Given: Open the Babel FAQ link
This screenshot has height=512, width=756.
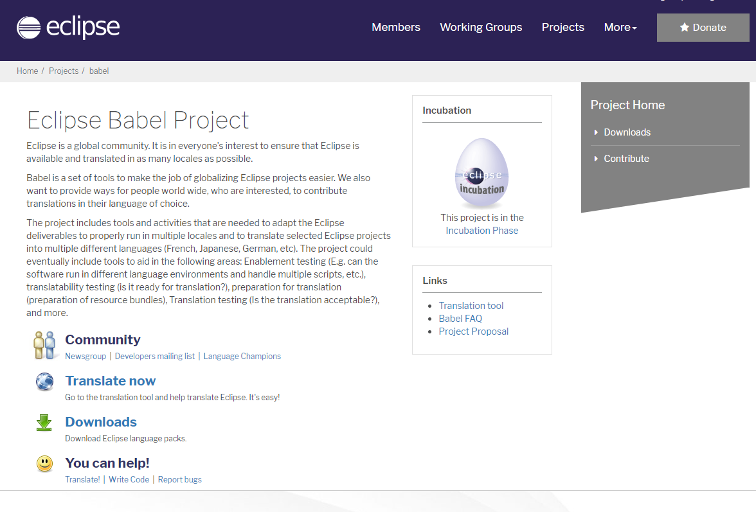Looking at the screenshot, I should pos(460,319).
